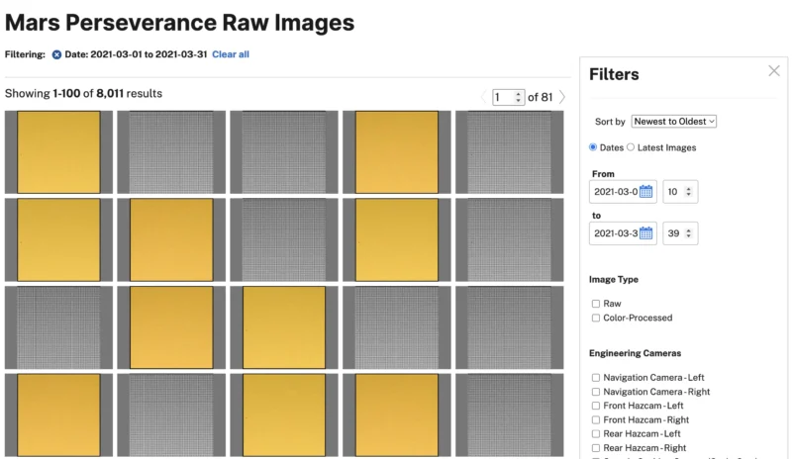Screen dimensions: 792x459
Task: Click the Clear all link
Action: (x=231, y=54)
